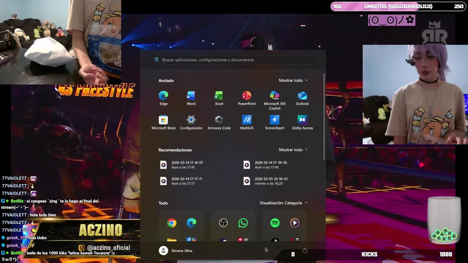Focus the Buscar aplicaciones search field
The image size is (468, 263).
(x=233, y=60)
